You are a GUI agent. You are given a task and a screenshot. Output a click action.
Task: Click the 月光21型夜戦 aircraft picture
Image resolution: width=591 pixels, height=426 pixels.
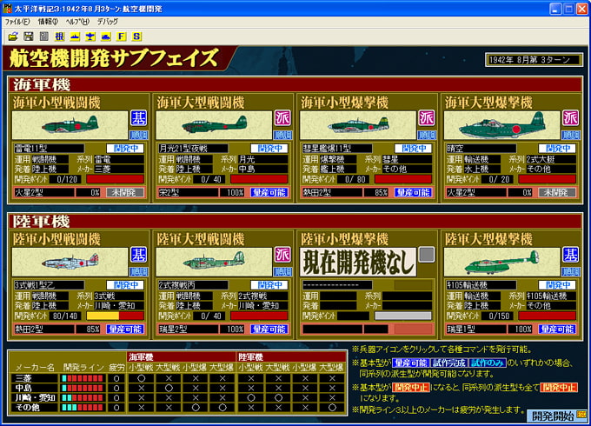(214, 125)
